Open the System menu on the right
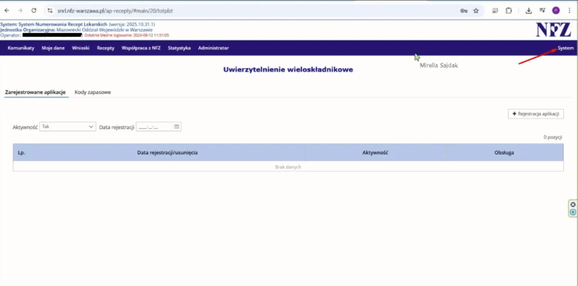Image resolution: width=578 pixels, height=286 pixels. pyautogui.click(x=566, y=48)
